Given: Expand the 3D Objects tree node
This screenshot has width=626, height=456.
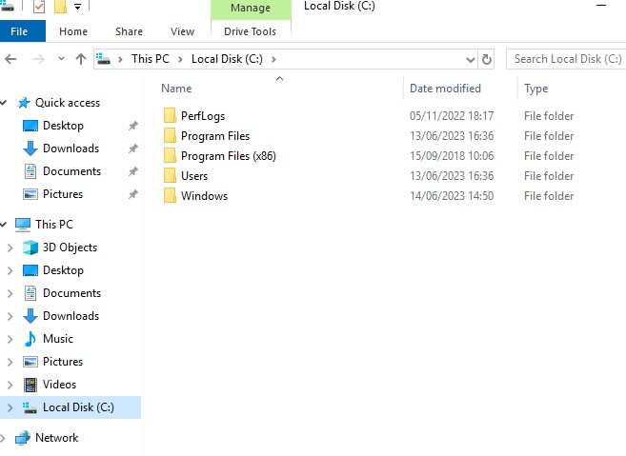Looking at the screenshot, I should (x=10, y=248).
